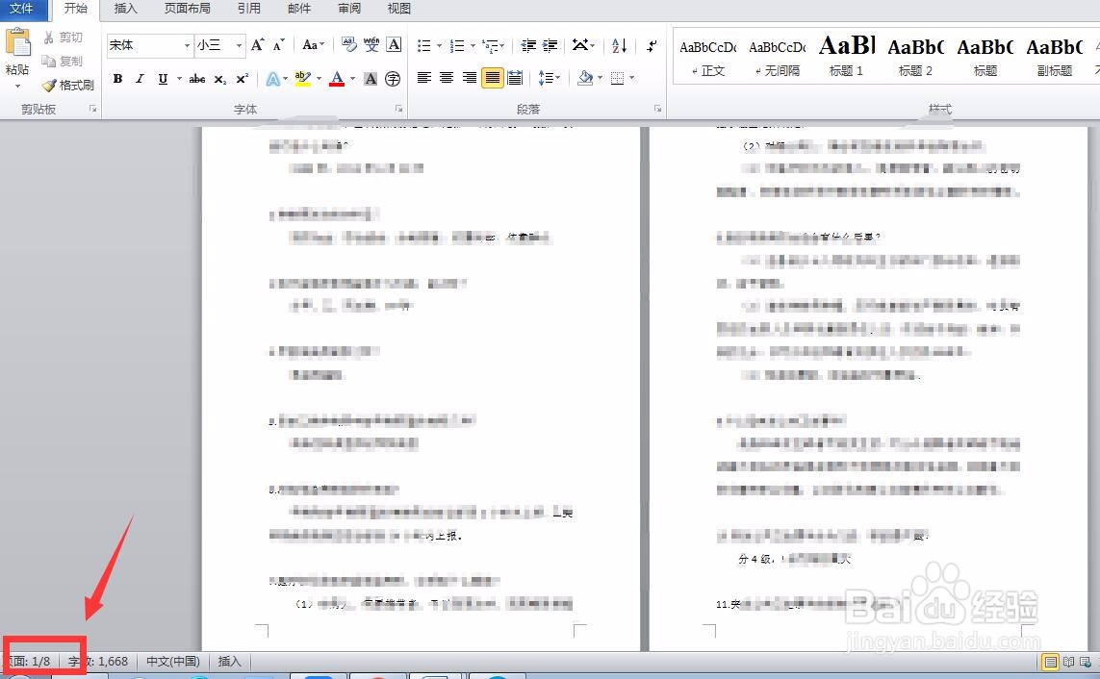Open the 小三 font size dropdown
Viewport: 1100px width, 679px height.
[240, 45]
